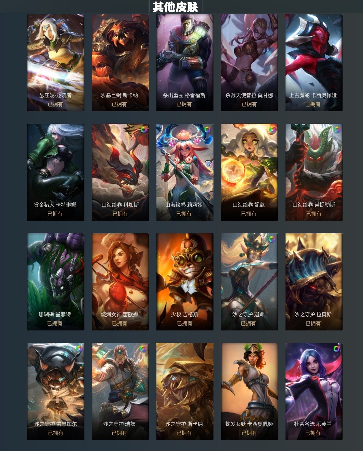Click chroma icon on 沙之守护 迦娜 card
Image resolution: width=363 pixels, height=451 pixels.
pyautogui.click(x=272, y=239)
